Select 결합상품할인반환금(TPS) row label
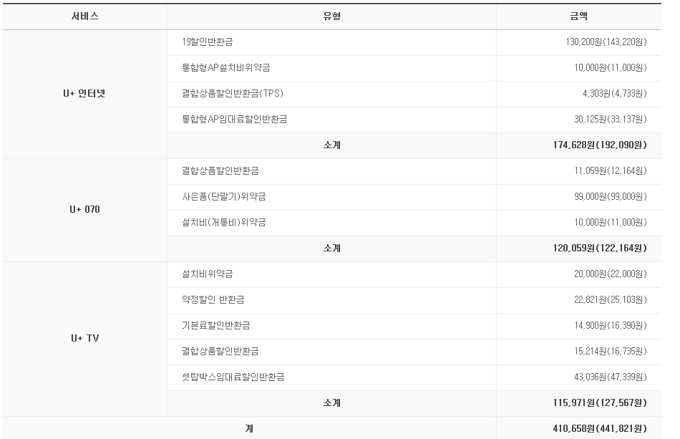Screen dimensions: 680x439 point(233,94)
